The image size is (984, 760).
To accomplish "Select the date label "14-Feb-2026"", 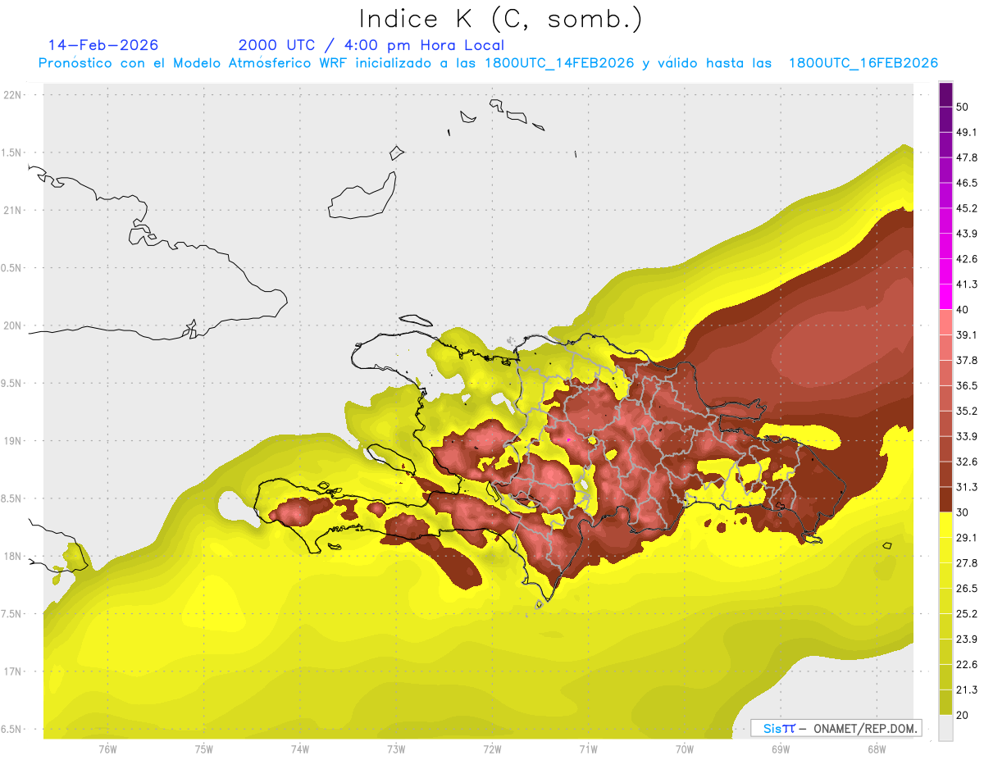I will click(x=103, y=45).
